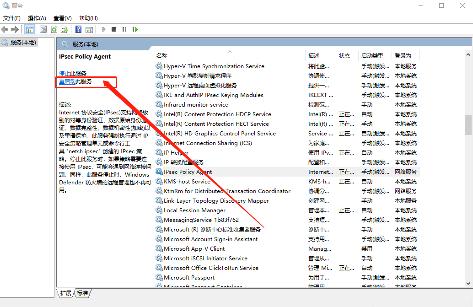Select the 扩展 tab at the bottom

point(66,293)
